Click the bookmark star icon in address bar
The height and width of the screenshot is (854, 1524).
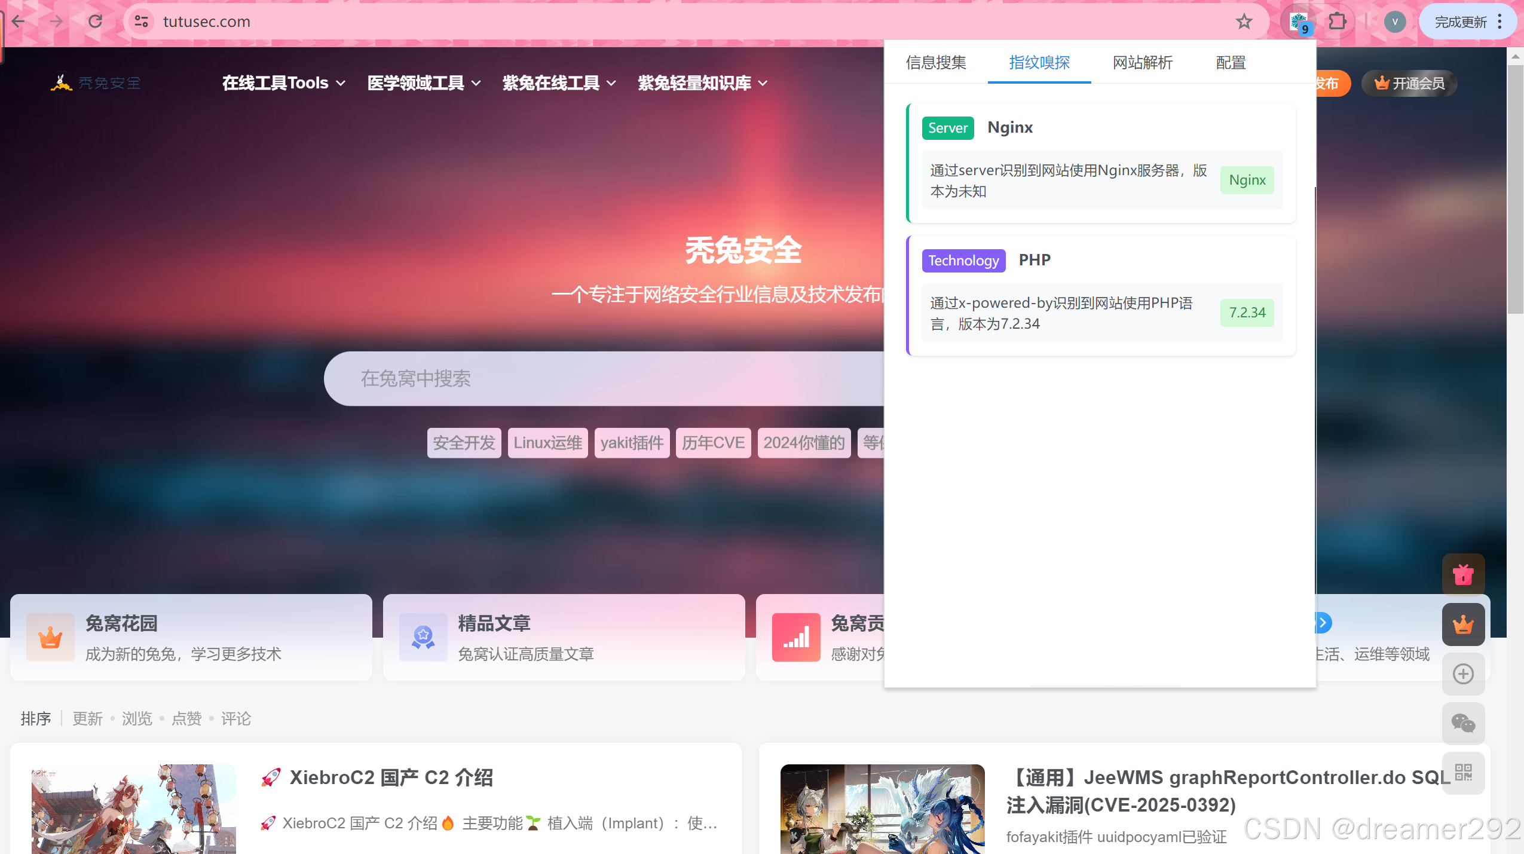1244,22
